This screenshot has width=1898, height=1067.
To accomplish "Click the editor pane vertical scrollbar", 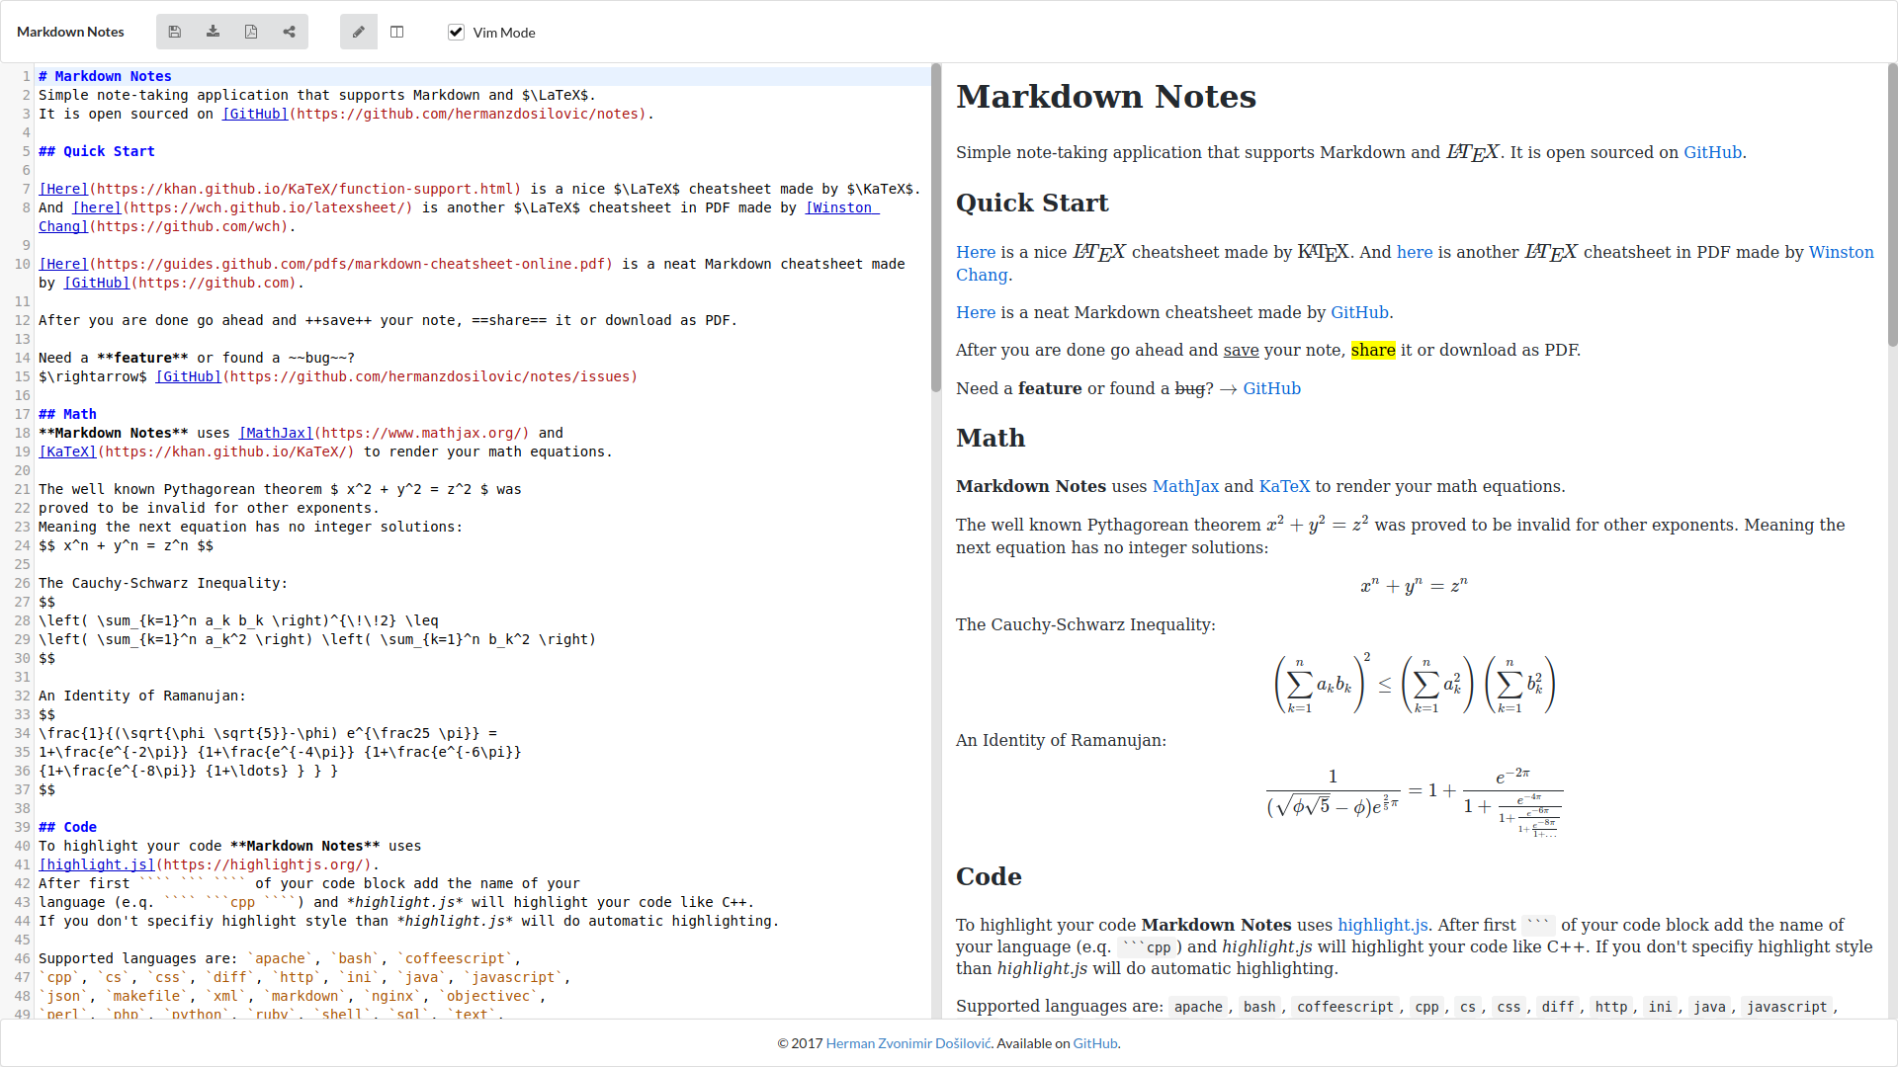I will (935, 227).
